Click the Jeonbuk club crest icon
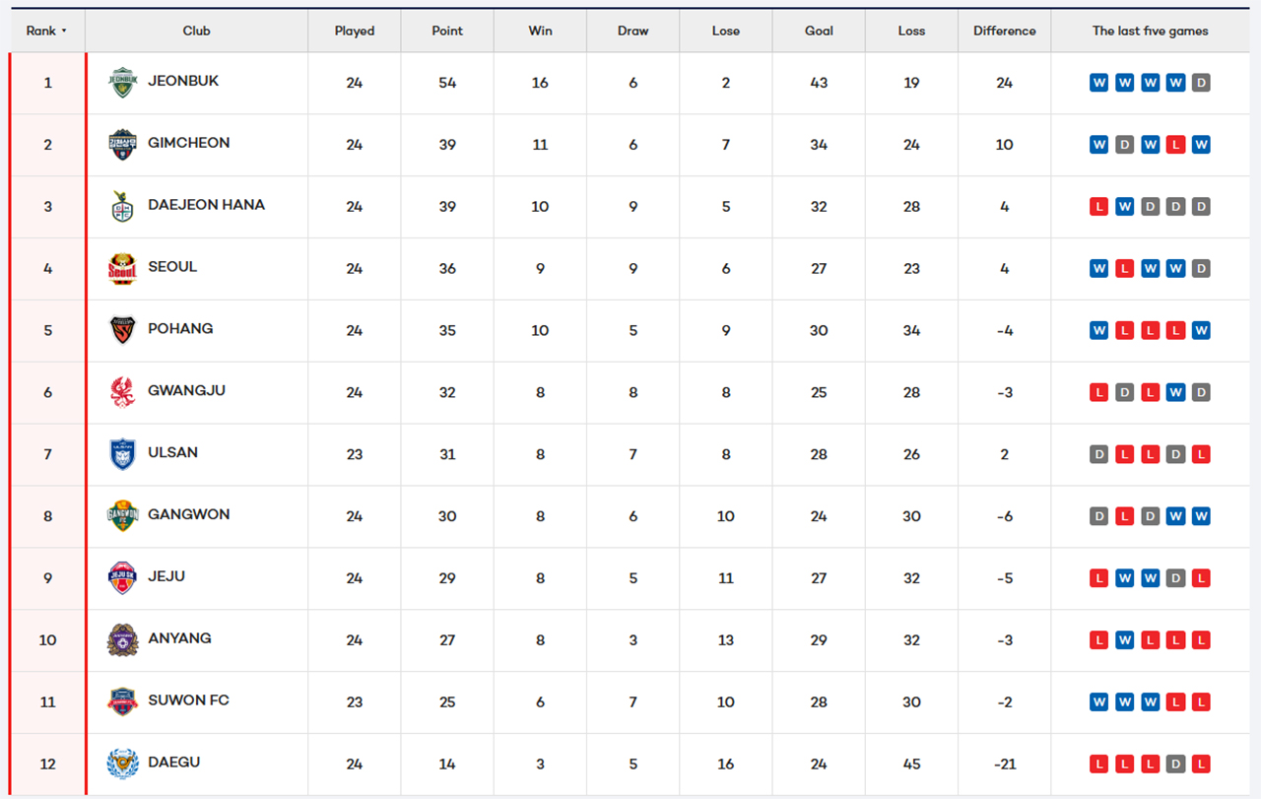Screen dimensions: 1261x799 pos(122,83)
